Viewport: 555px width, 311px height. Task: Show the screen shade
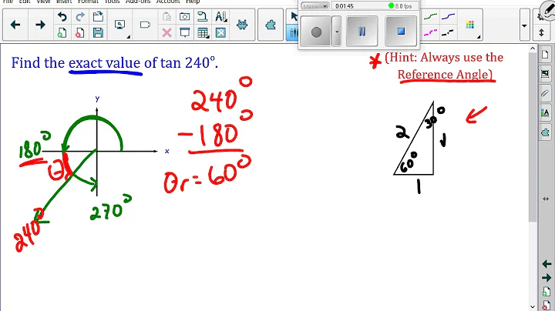[185, 33]
